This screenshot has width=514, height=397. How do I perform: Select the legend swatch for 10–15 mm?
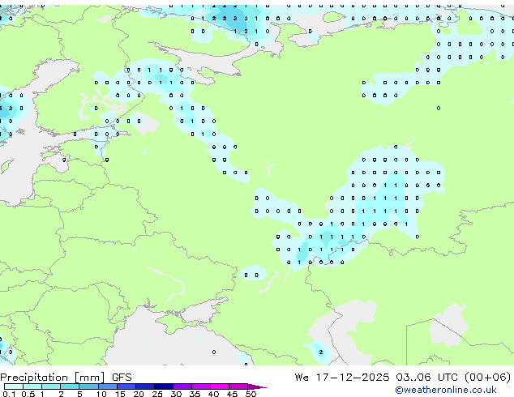click(108, 386)
